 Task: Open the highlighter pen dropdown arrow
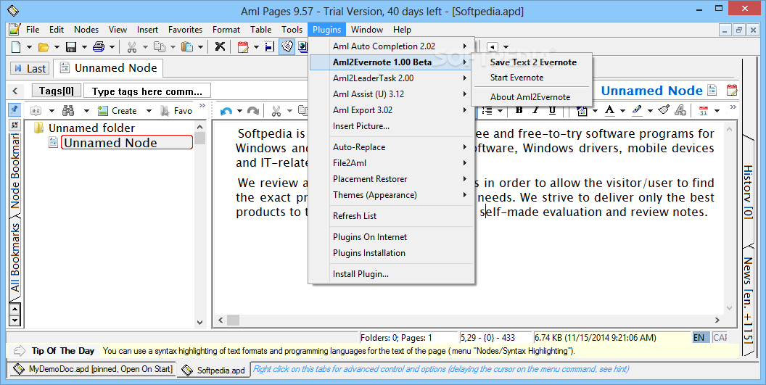click(650, 111)
